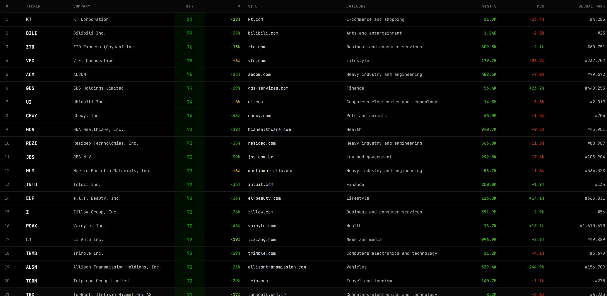Viewport: 607px width, 296px height.
Task: Click company name Intuit Inc.
Action: pyautogui.click(x=87, y=185)
